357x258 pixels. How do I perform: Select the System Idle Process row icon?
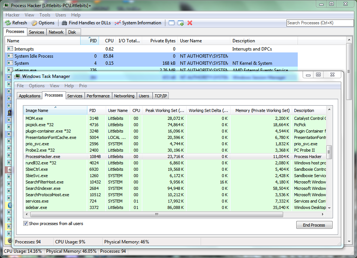tap(10, 56)
